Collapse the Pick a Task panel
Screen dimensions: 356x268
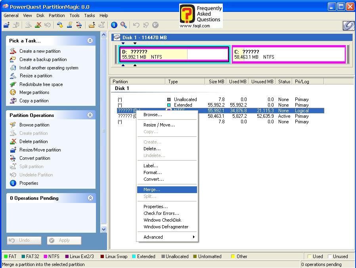[90, 40]
